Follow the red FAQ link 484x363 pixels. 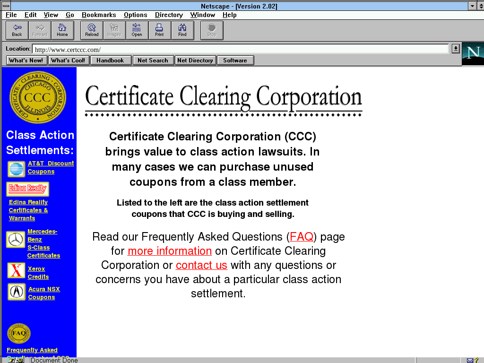point(301,237)
